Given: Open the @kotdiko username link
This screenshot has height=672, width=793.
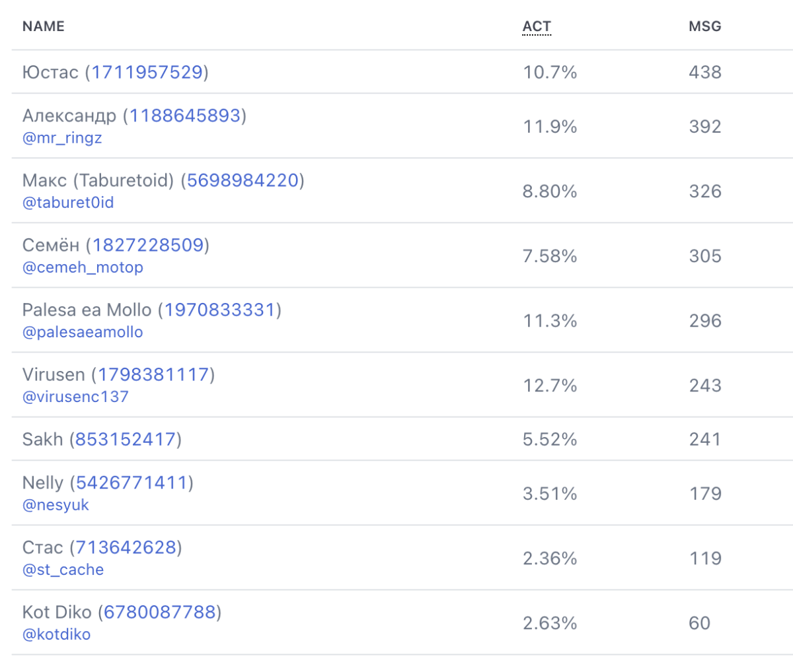Looking at the screenshot, I should tap(56, 634).
